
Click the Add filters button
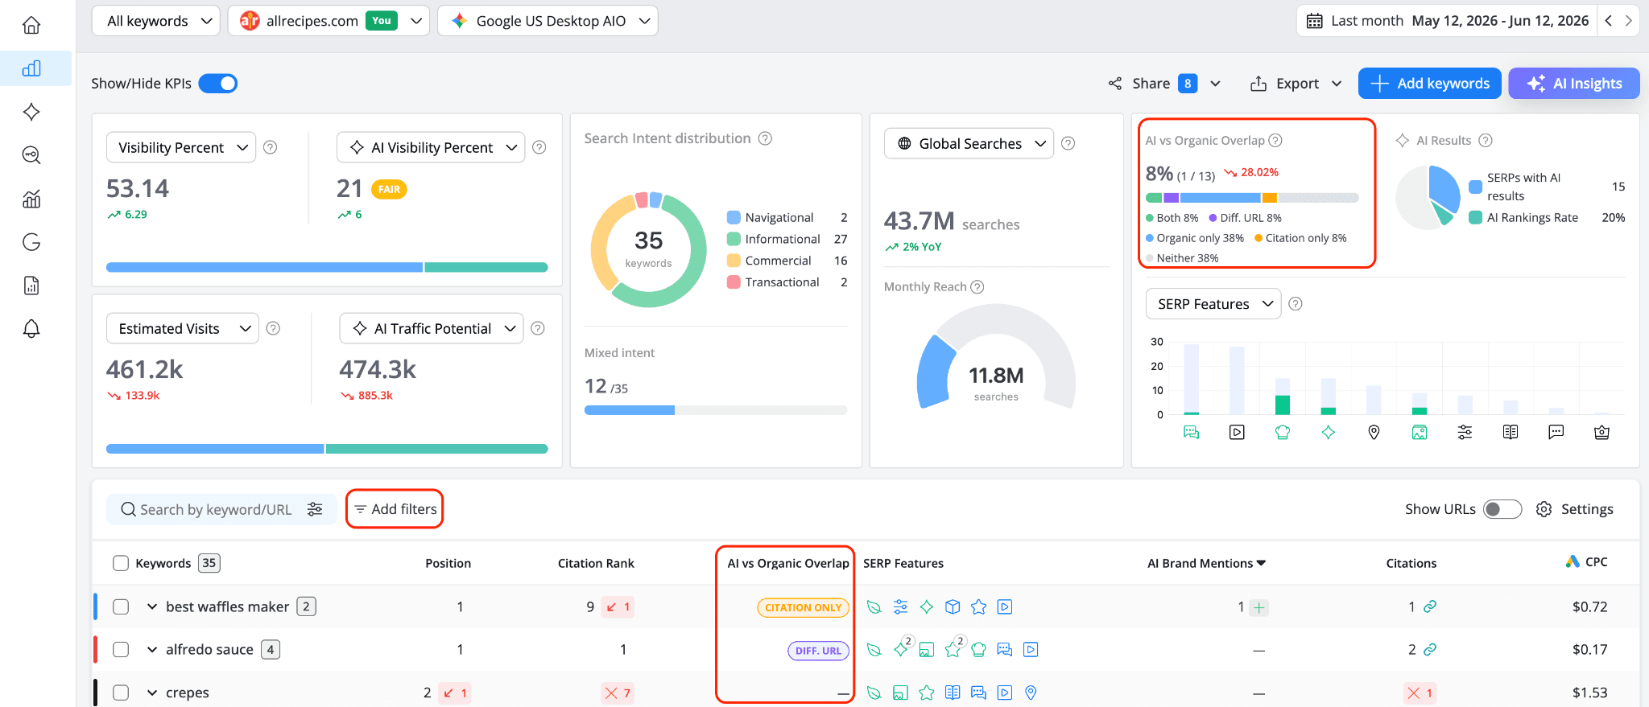coord(395,509)
